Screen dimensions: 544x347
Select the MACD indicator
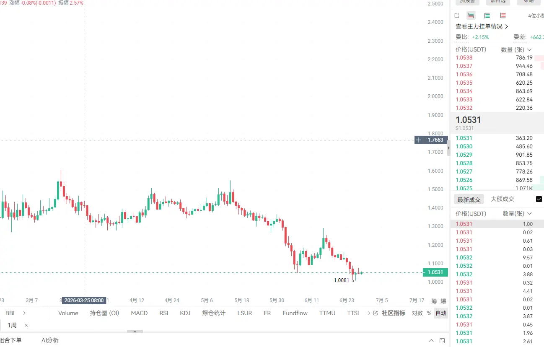139,313
